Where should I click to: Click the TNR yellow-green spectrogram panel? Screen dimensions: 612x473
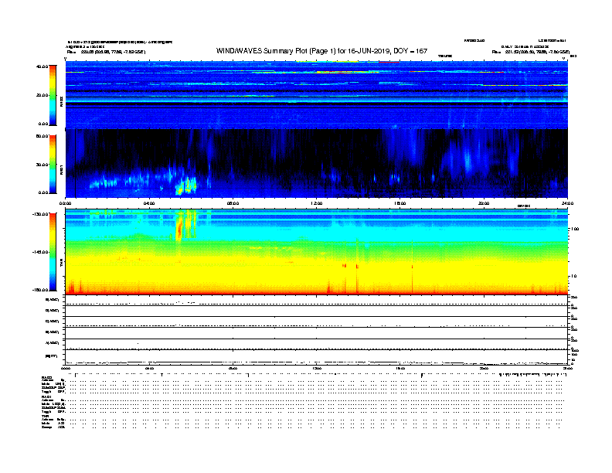(x=317, y=252)
